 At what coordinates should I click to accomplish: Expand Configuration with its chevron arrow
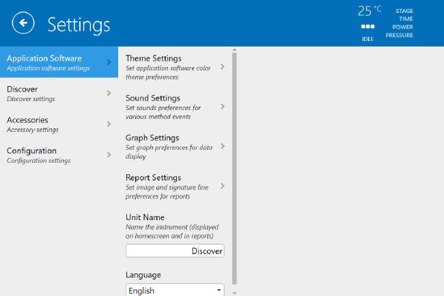[x=109, y=154]
